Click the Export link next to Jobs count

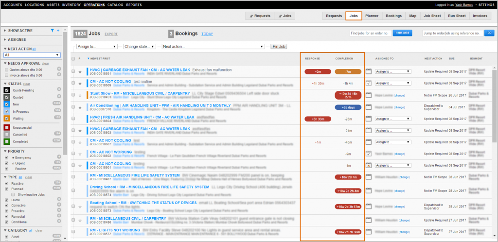[x=111, y=35]
